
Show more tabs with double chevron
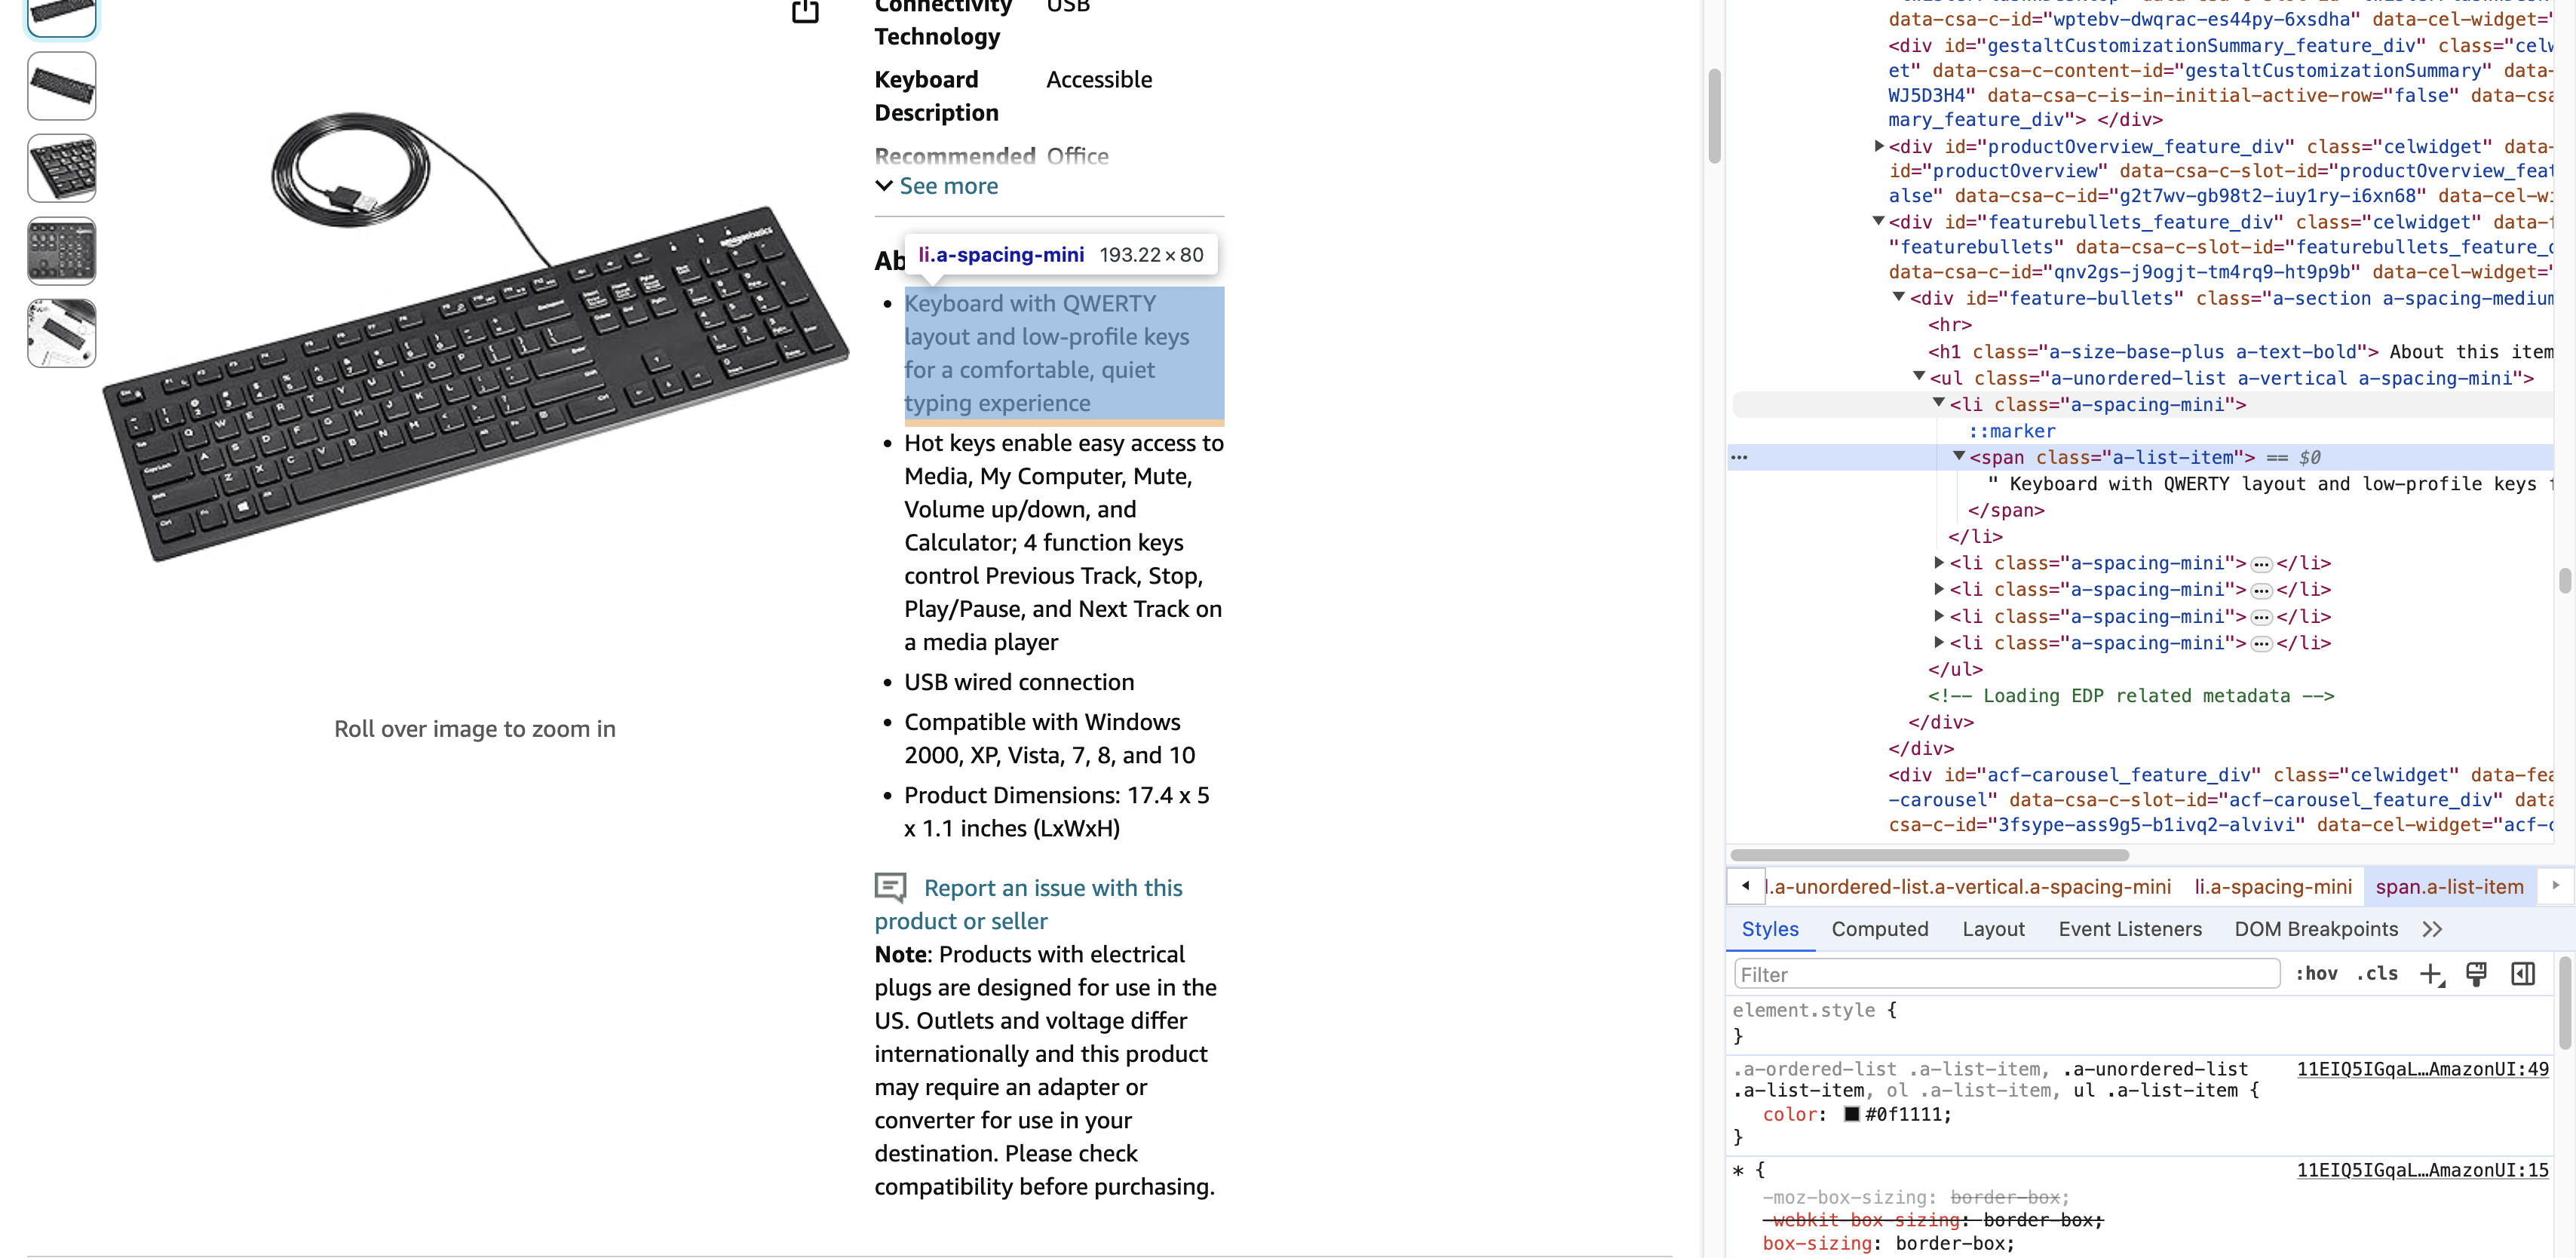point(2432,929)
